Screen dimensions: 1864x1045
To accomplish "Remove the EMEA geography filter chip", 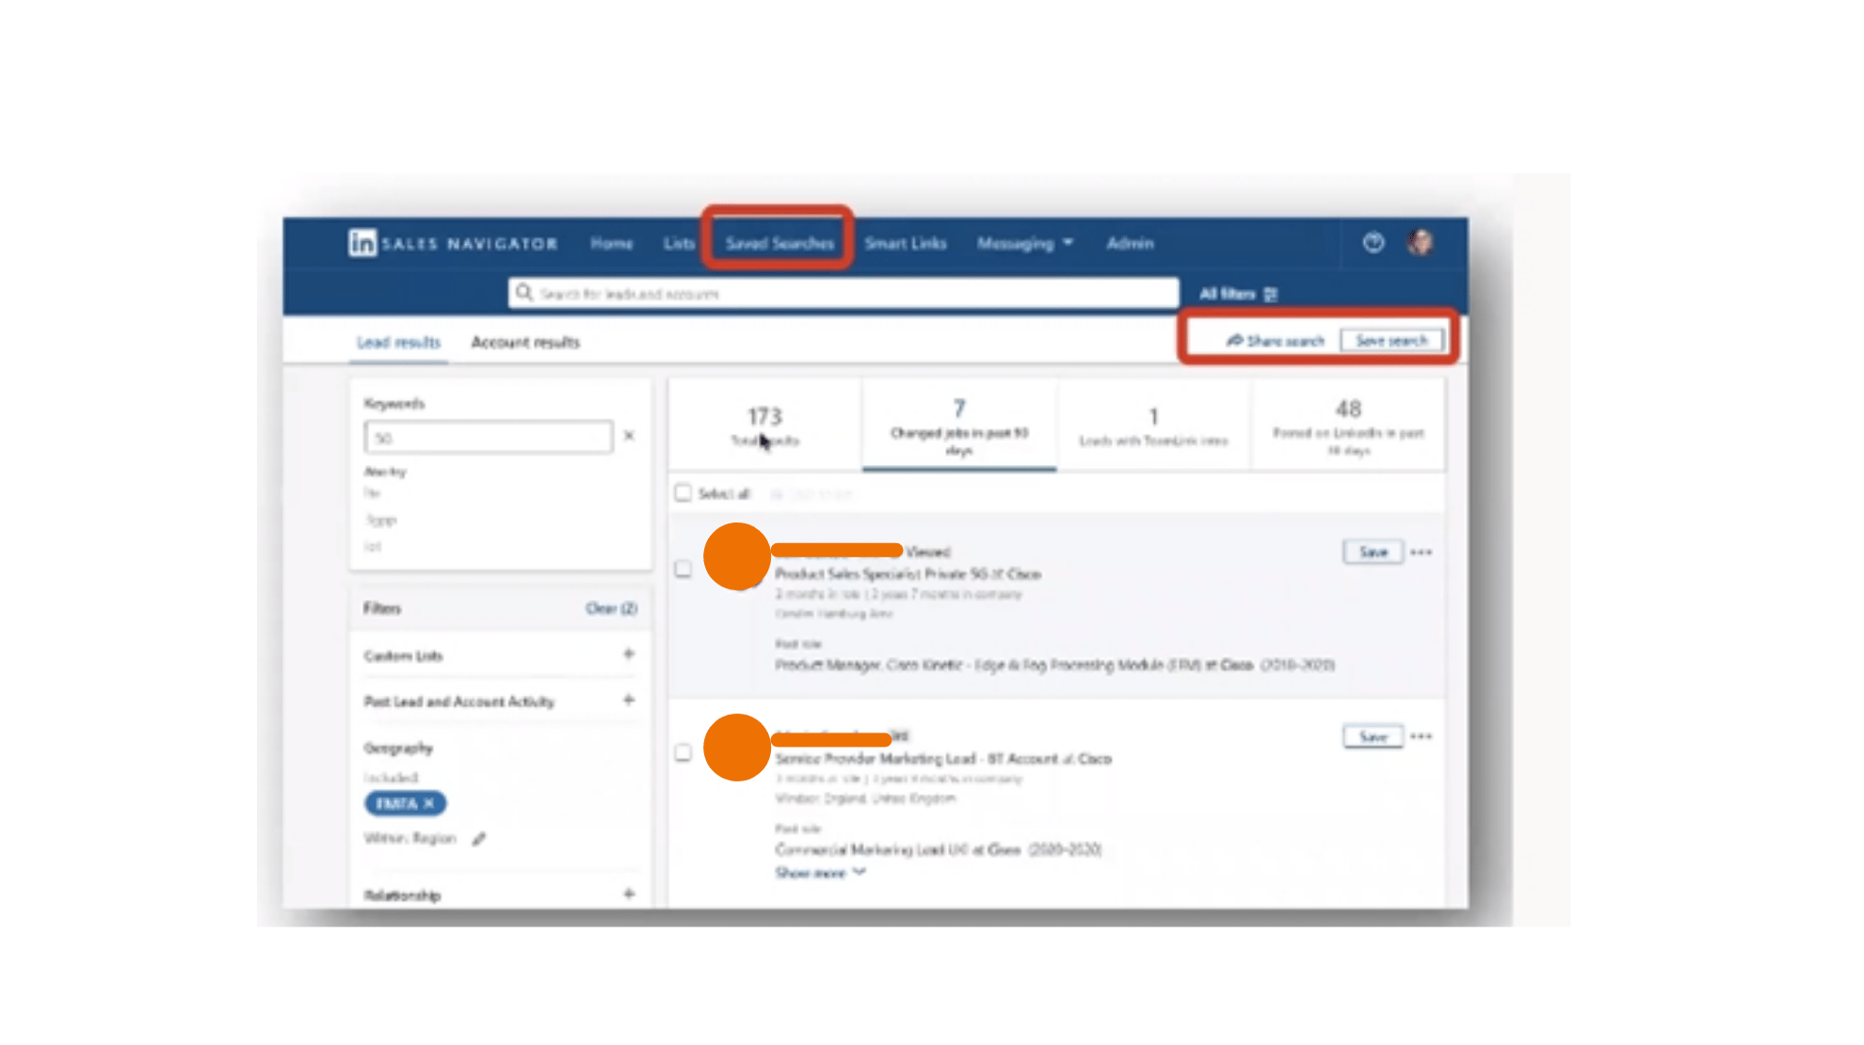I will (x=428, y=803).
